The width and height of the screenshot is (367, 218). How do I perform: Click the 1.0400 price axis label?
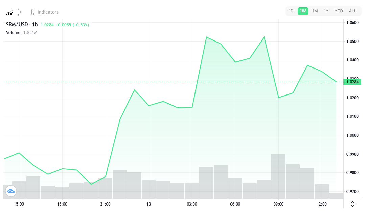click(352, 60)
